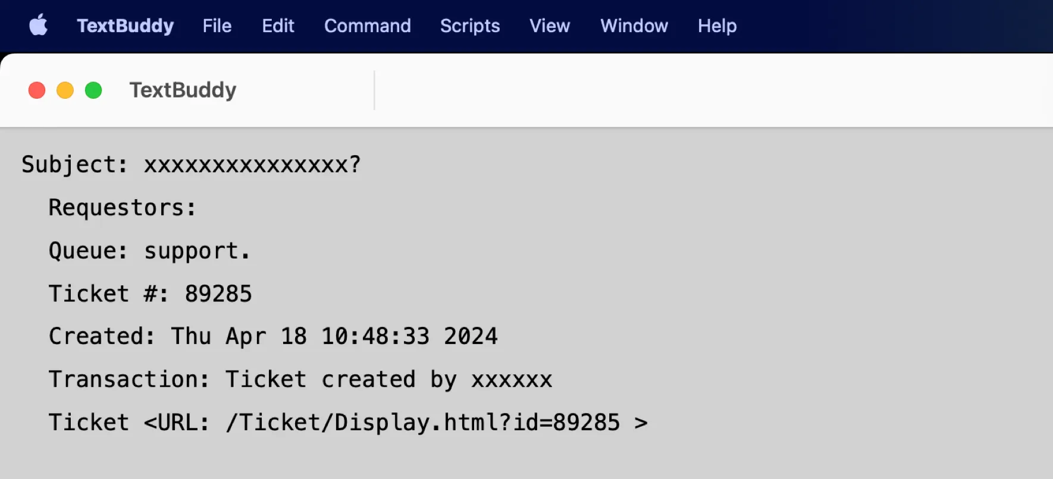1053x479 pixels.
Task: Open the Edit menu
Action: coord(277,26)
